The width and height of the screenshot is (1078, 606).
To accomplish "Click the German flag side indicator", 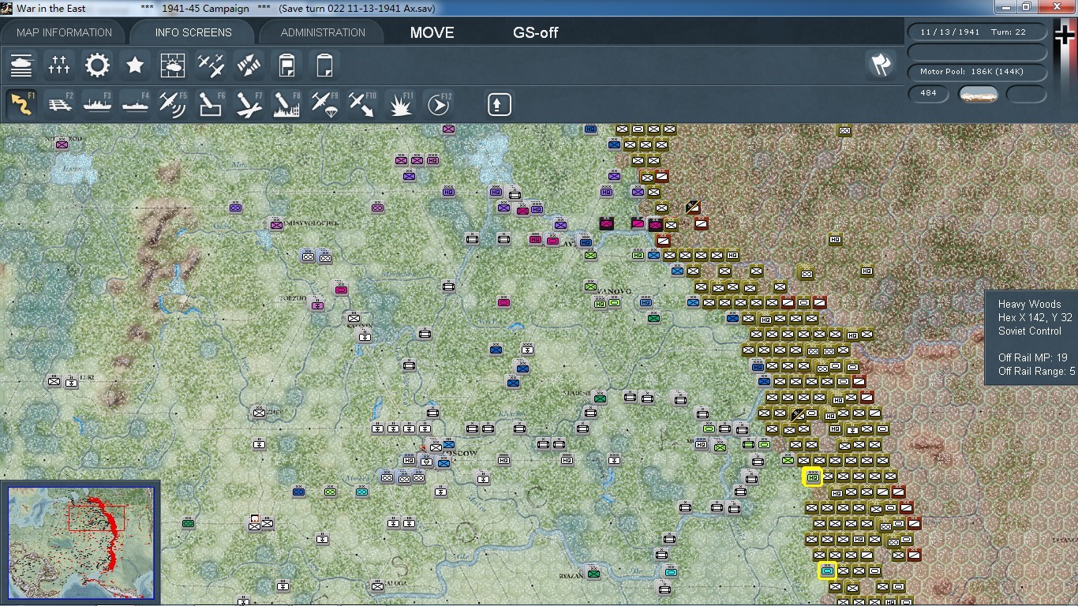I will click(1065, 36).
